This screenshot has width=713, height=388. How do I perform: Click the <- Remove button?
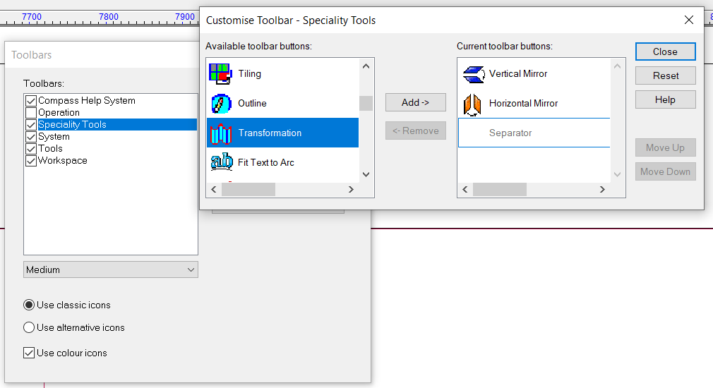click(x=416, y=131)
